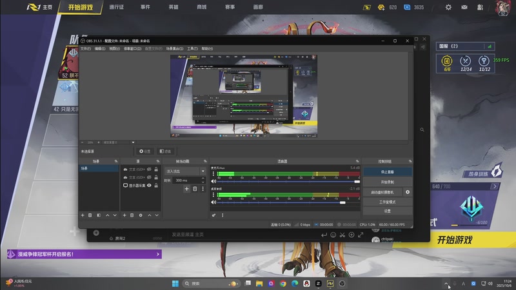Increase transition duration with stepper up arrow
The image size is (516, 290).
pos(203,179)
